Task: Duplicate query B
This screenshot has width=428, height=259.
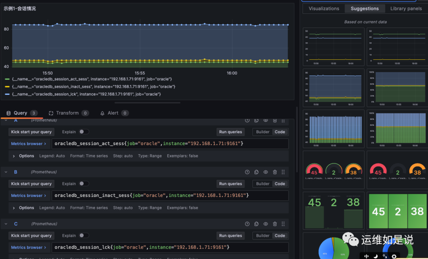Action: click(256, 172)
